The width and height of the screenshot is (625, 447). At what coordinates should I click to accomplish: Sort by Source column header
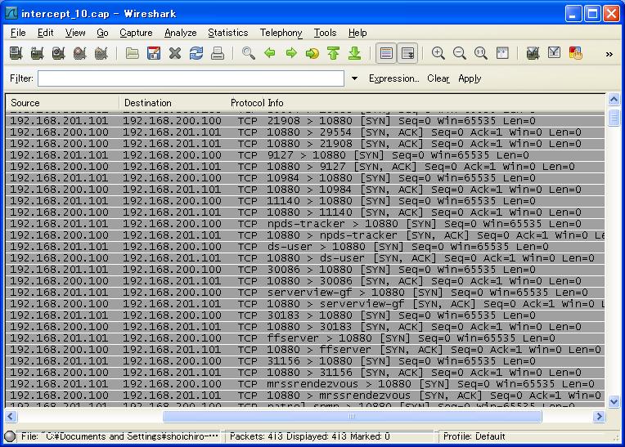[62, 103]
